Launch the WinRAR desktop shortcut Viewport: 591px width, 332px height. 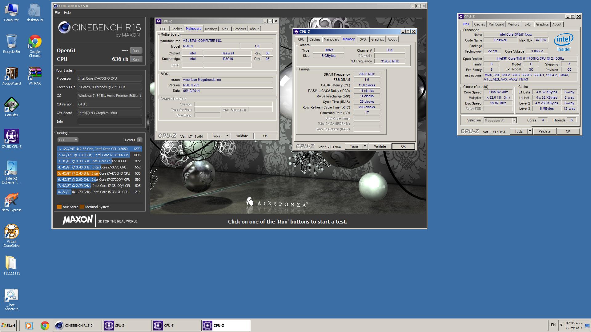(35, 76)
